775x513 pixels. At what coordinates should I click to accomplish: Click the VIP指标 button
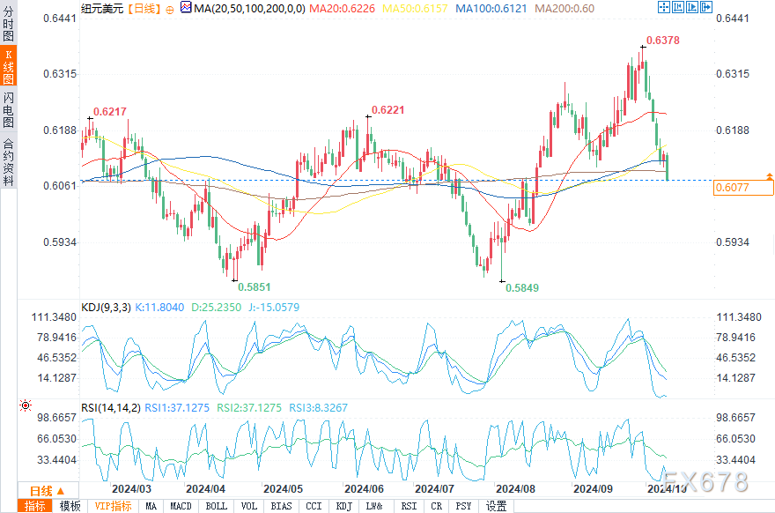[x=113, y=506]
